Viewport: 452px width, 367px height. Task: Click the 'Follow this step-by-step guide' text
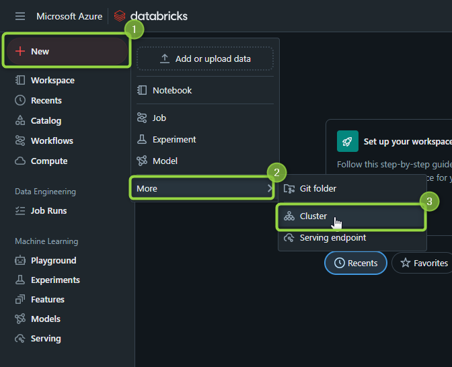394,164
